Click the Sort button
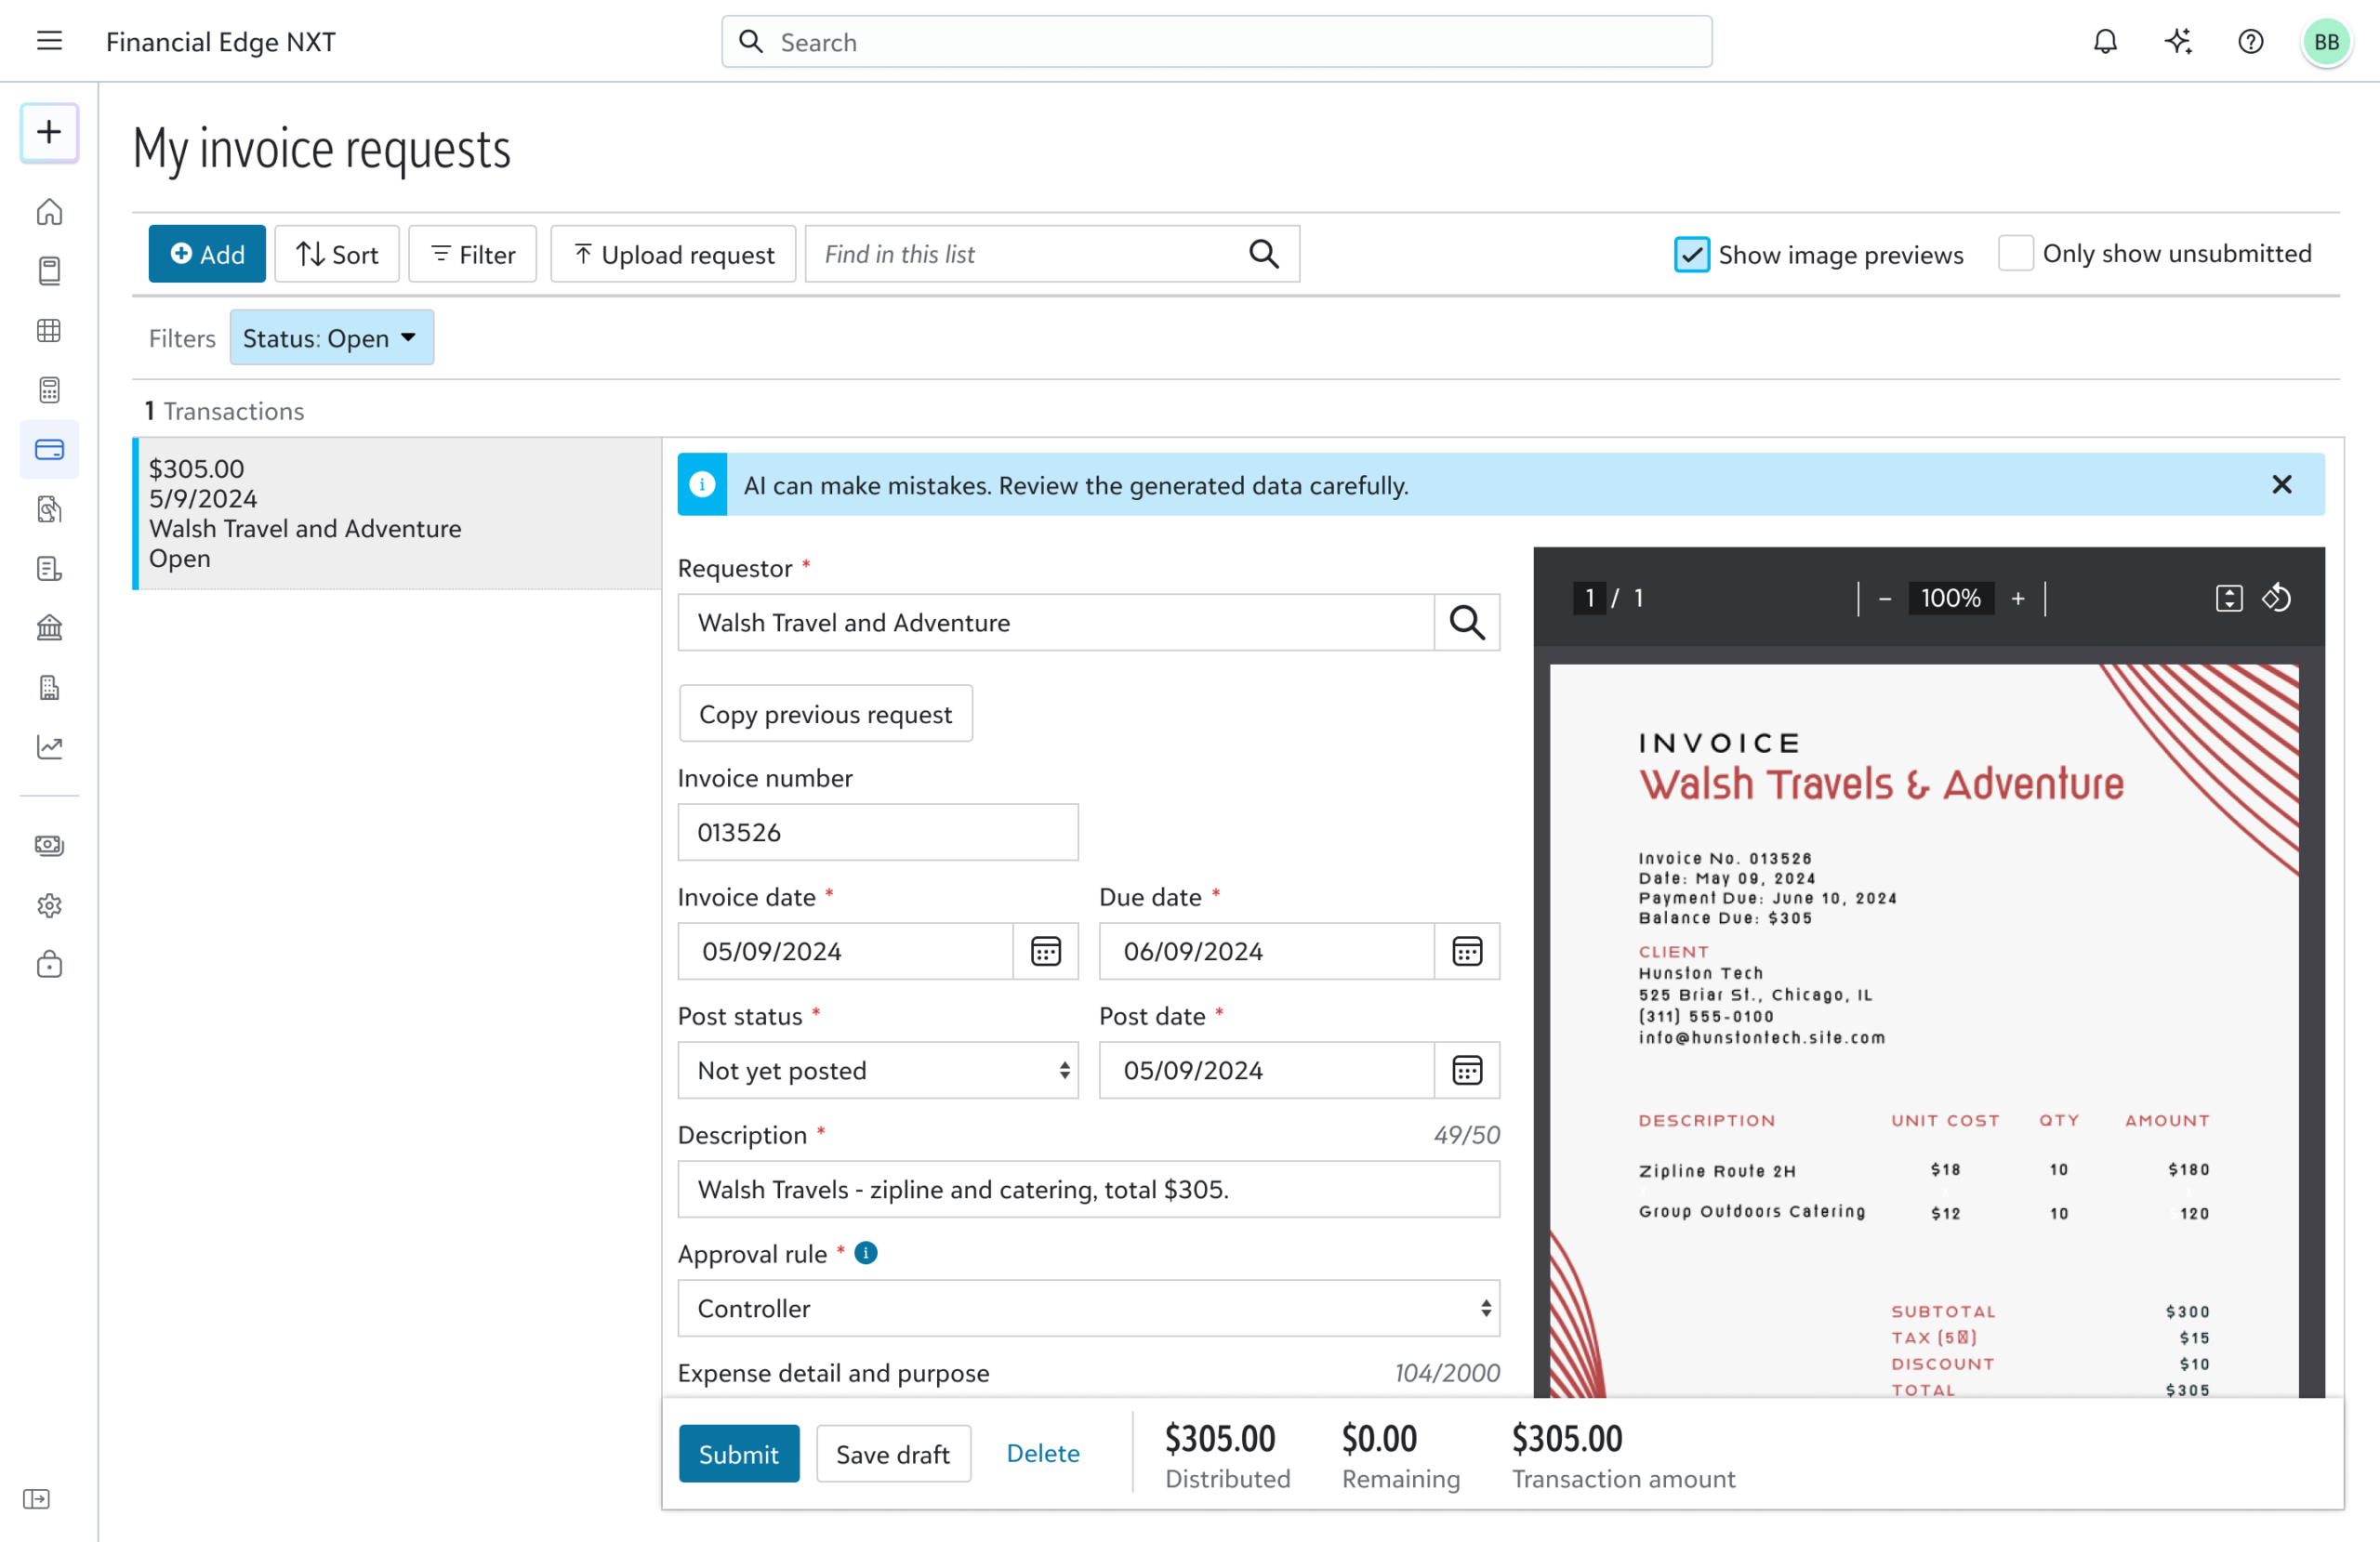Screen dimensions: 2380x1542 click(337, 254)
